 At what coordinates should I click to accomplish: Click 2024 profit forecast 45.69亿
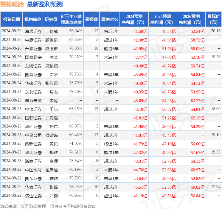[140, 101]
